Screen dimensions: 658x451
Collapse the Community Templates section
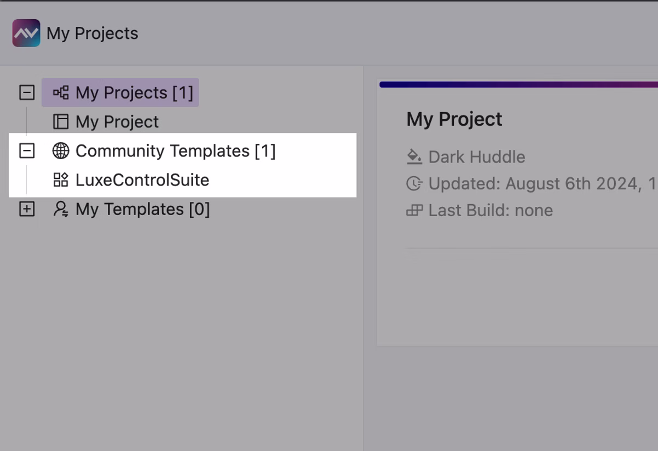pyautogui.click(x=27, y=151)
